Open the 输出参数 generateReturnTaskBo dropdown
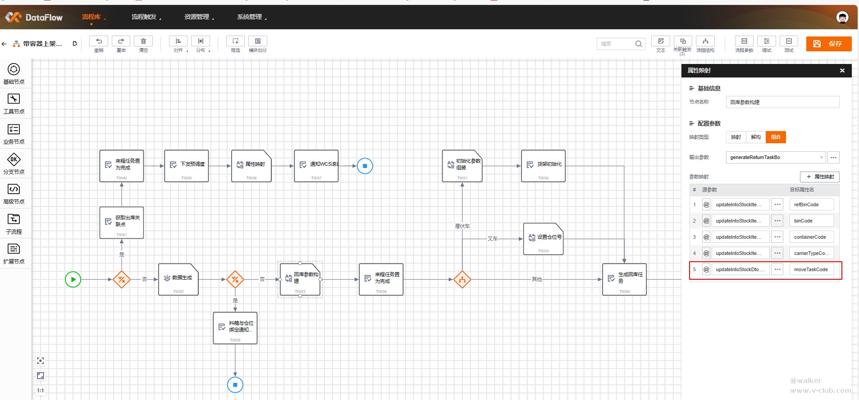 (x=776, y=157)
